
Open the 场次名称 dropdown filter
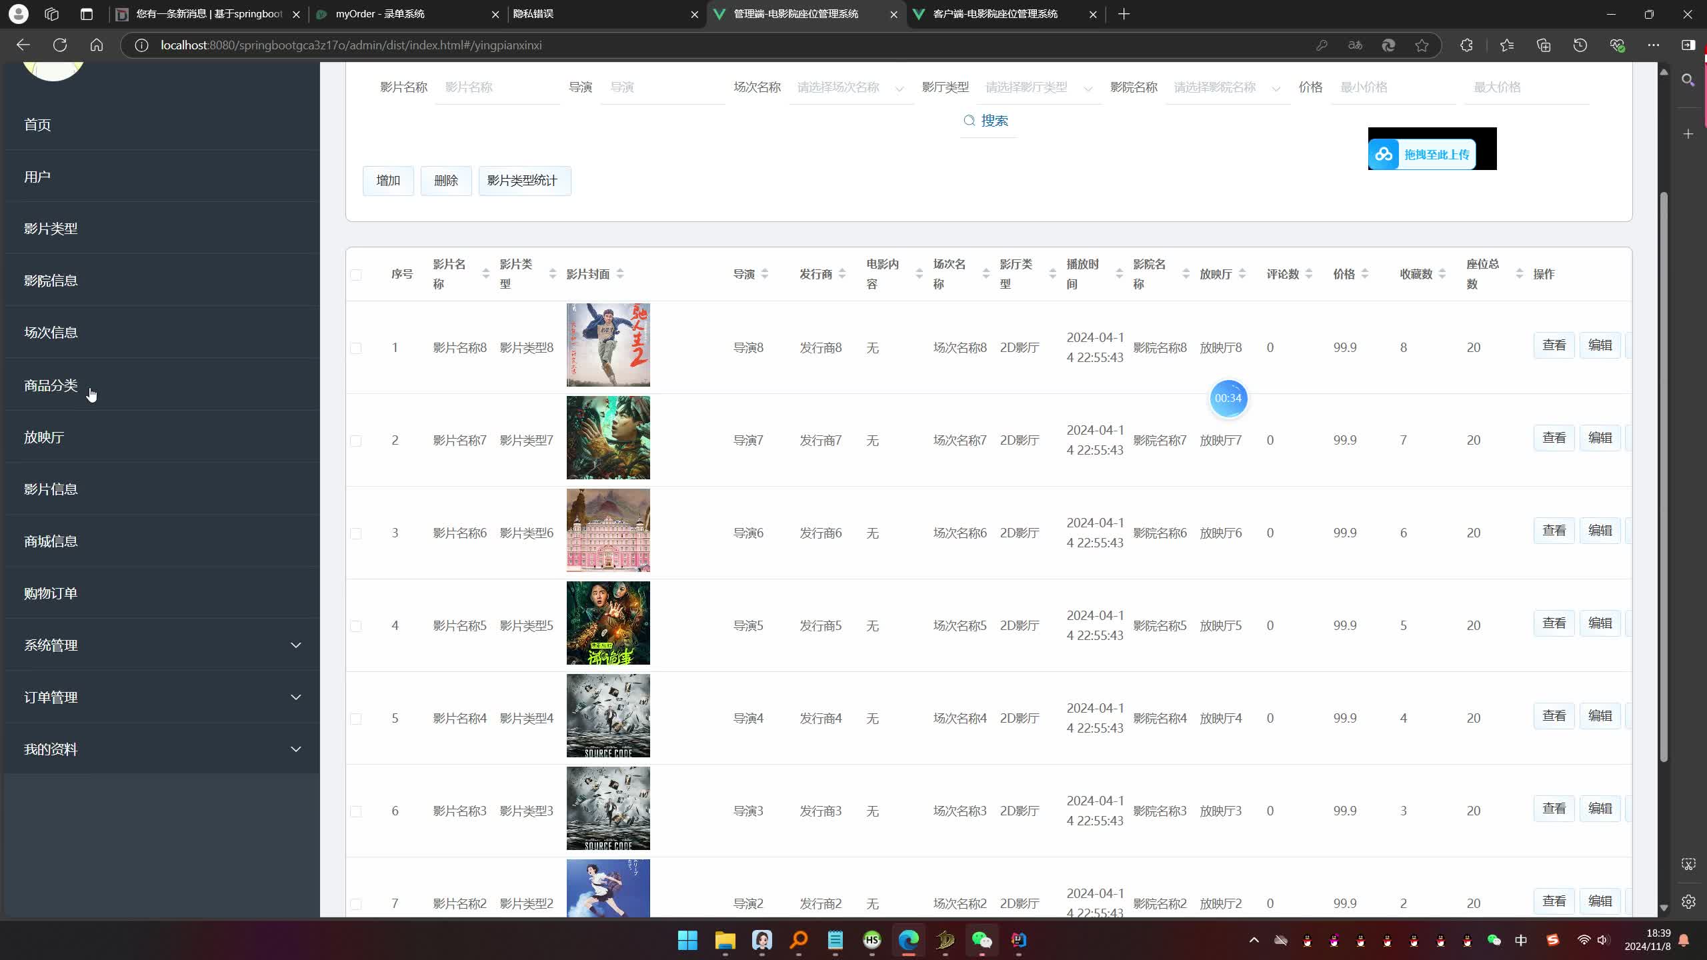850,87
